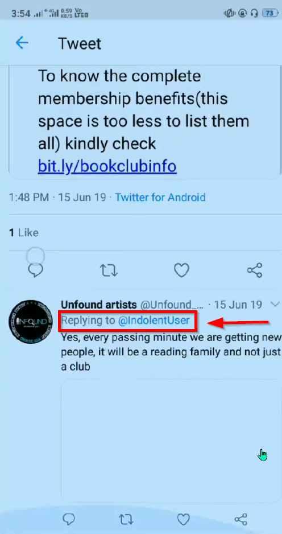Screen dimensions: 282x534
Task: Tap the 1:48 PM tweet timestamp
Action: click(x=29, y=198)
